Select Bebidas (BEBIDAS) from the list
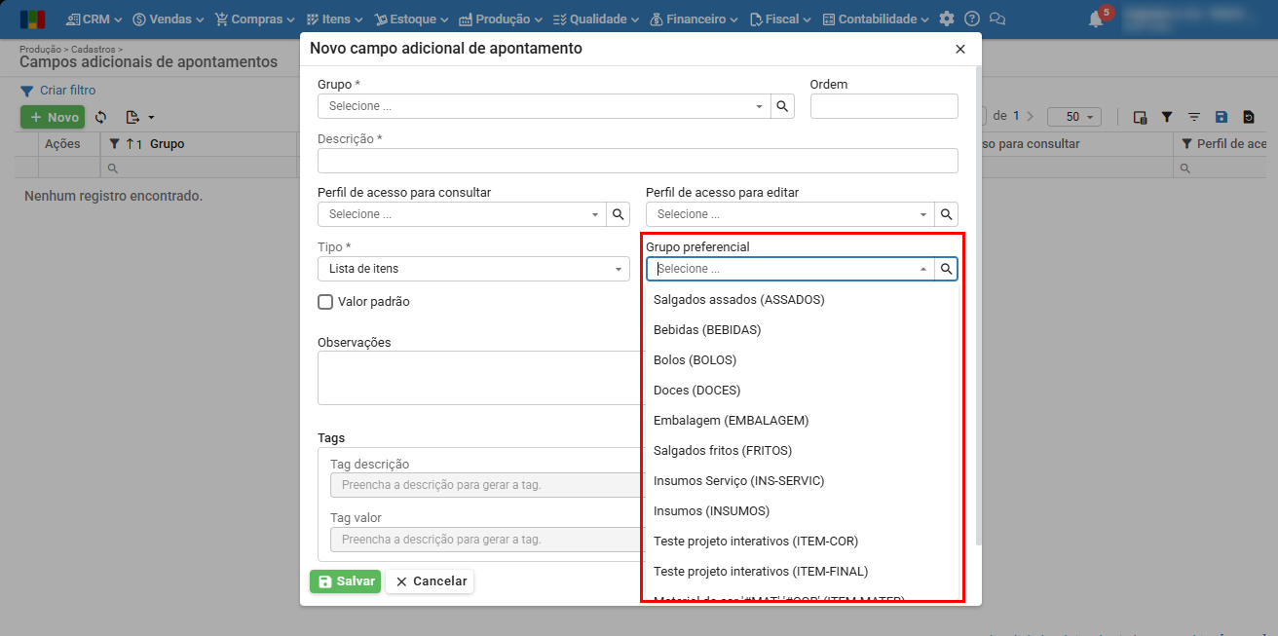The height and width of the screenshot is (636, 1278). pos(707,330)
